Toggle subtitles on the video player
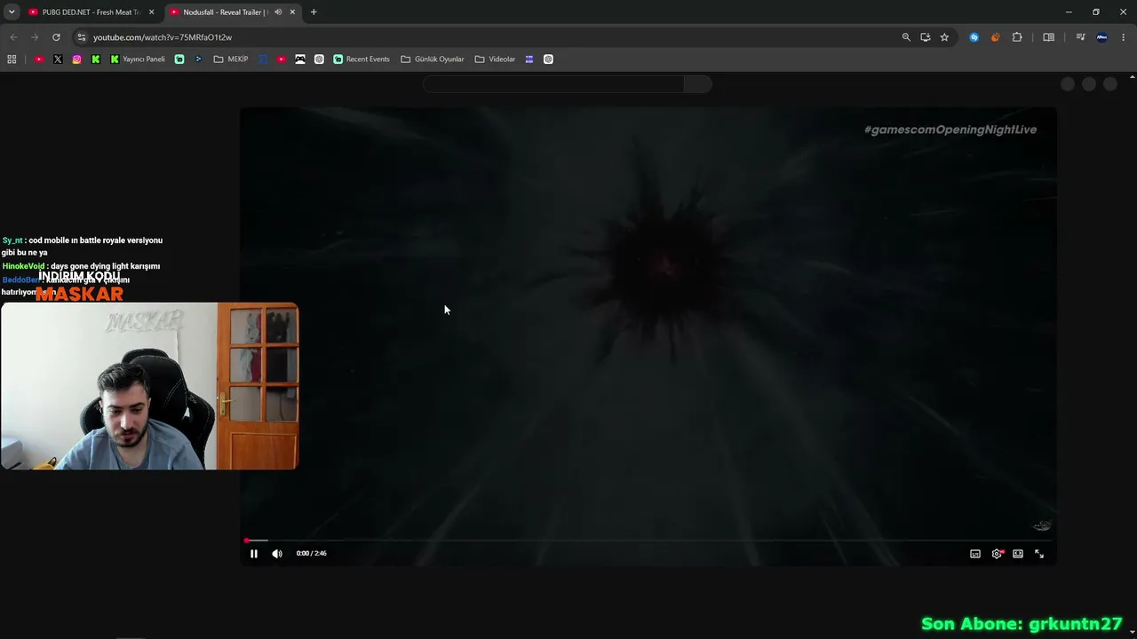This screenshot has height=639, width=1137. 975,554
